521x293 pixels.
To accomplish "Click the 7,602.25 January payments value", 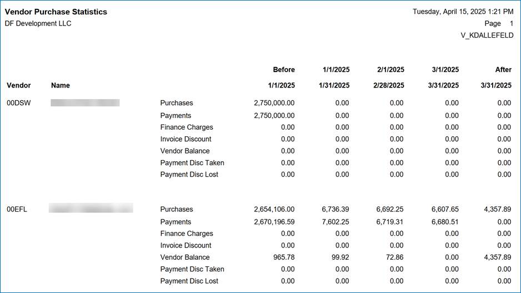I will (x=335, y=222).
